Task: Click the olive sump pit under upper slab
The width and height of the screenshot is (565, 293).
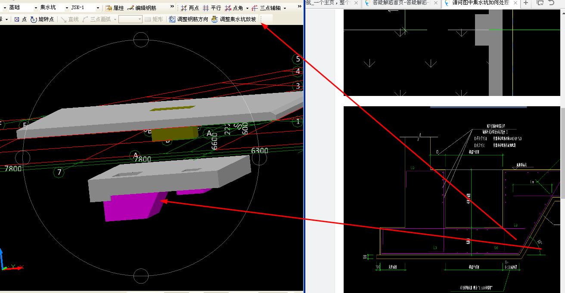Action: 174,134
